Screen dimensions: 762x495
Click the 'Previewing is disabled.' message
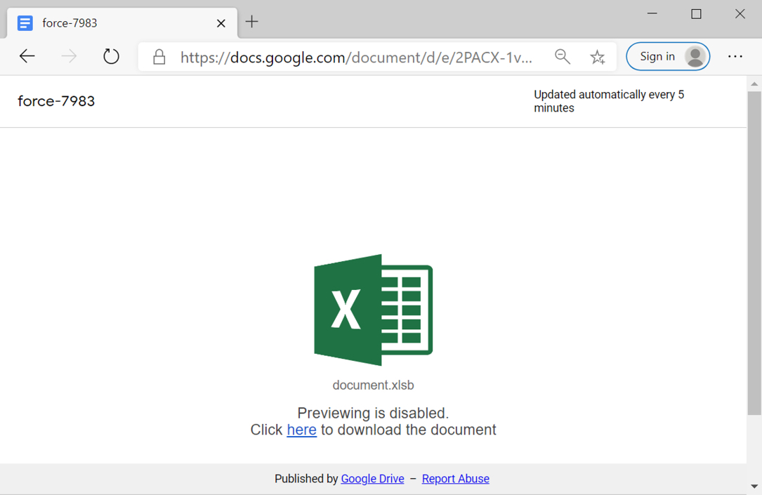[x=373, y=413]
